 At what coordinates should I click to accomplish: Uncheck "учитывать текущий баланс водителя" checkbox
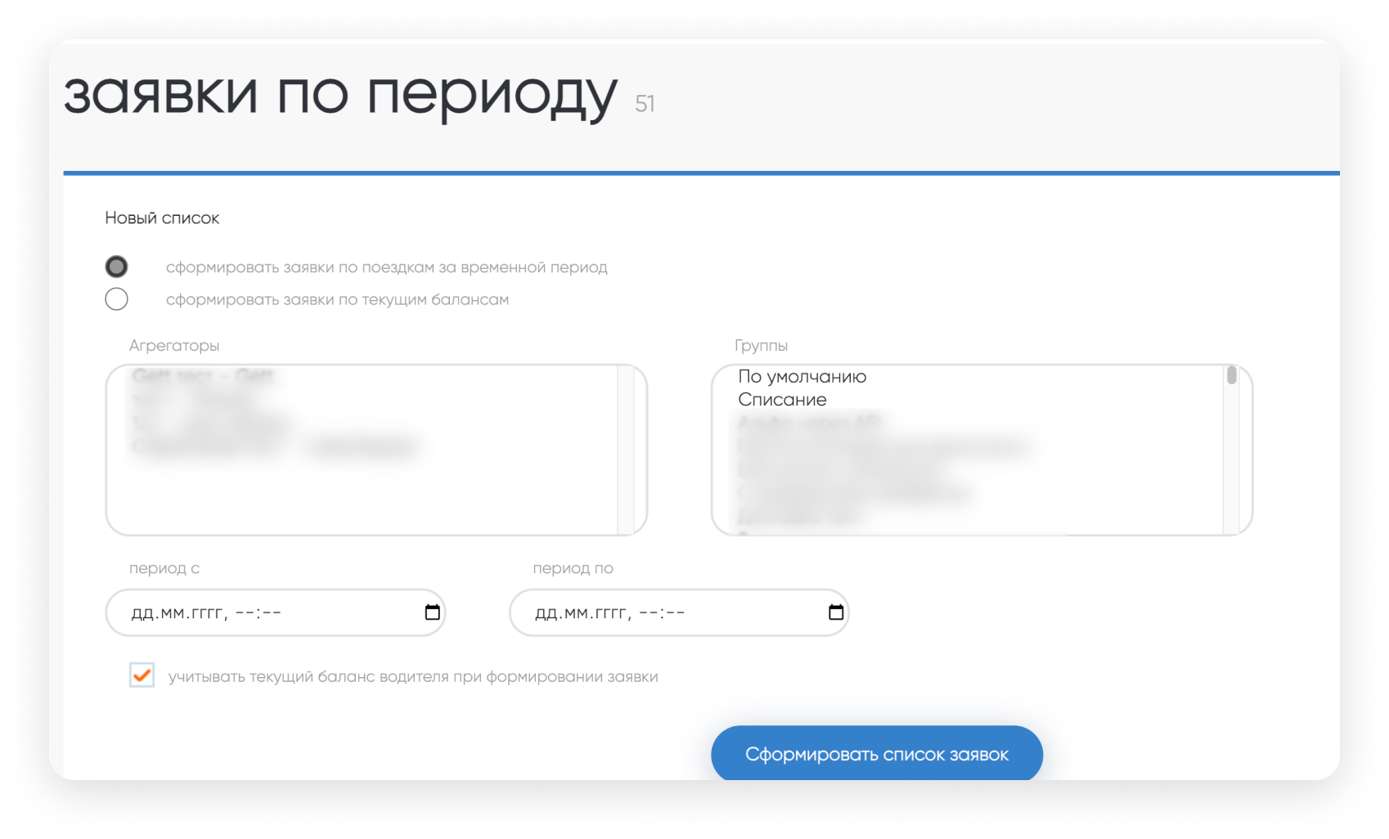coord(142,675)
